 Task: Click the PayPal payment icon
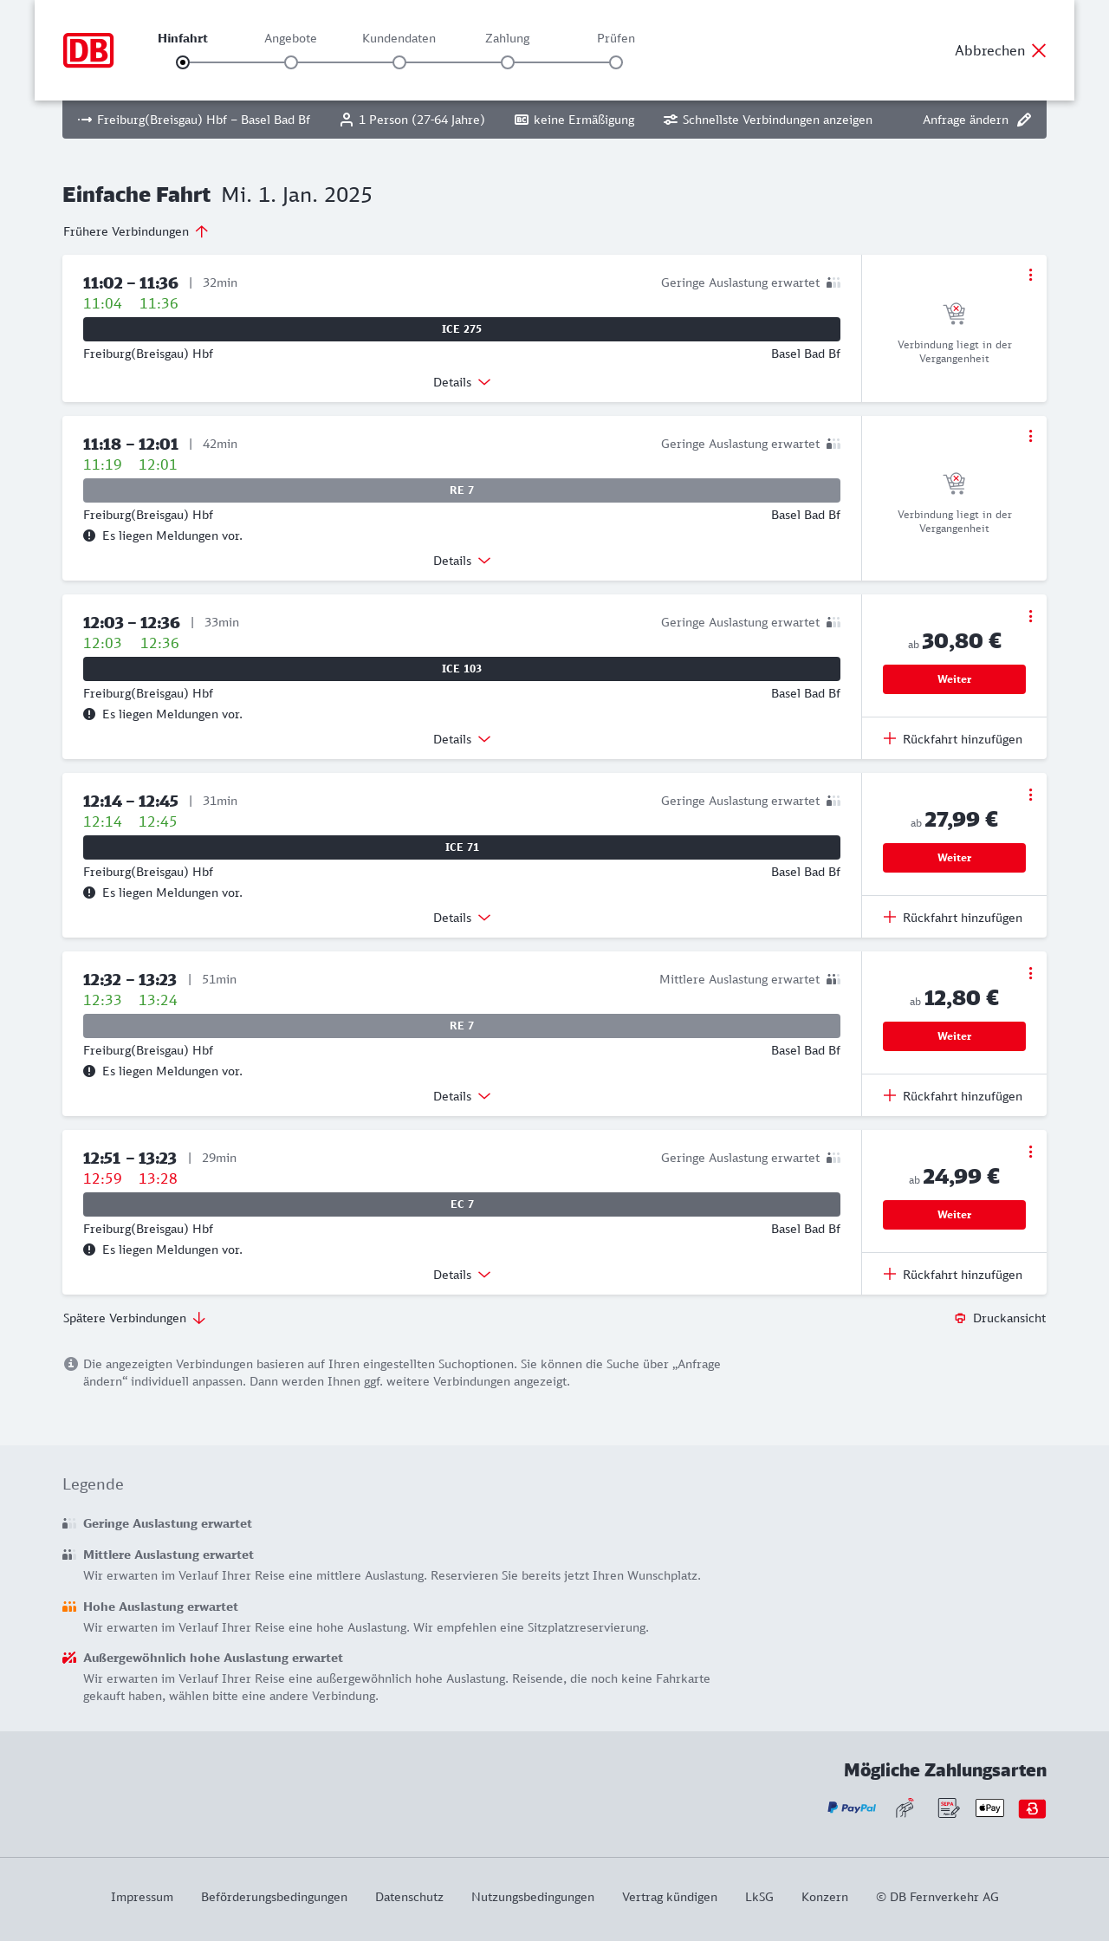click(852, 1808)
